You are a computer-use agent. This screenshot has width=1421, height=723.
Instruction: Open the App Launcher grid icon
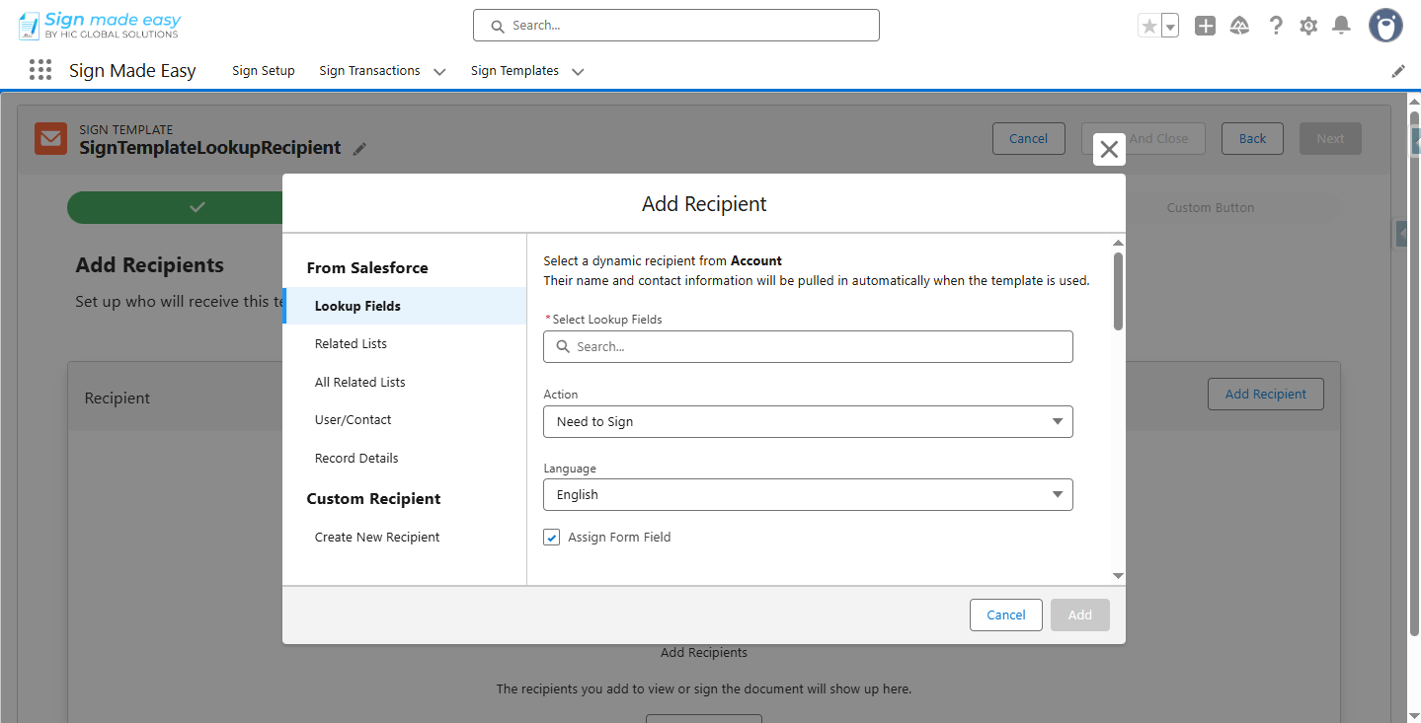click(40, 70)
